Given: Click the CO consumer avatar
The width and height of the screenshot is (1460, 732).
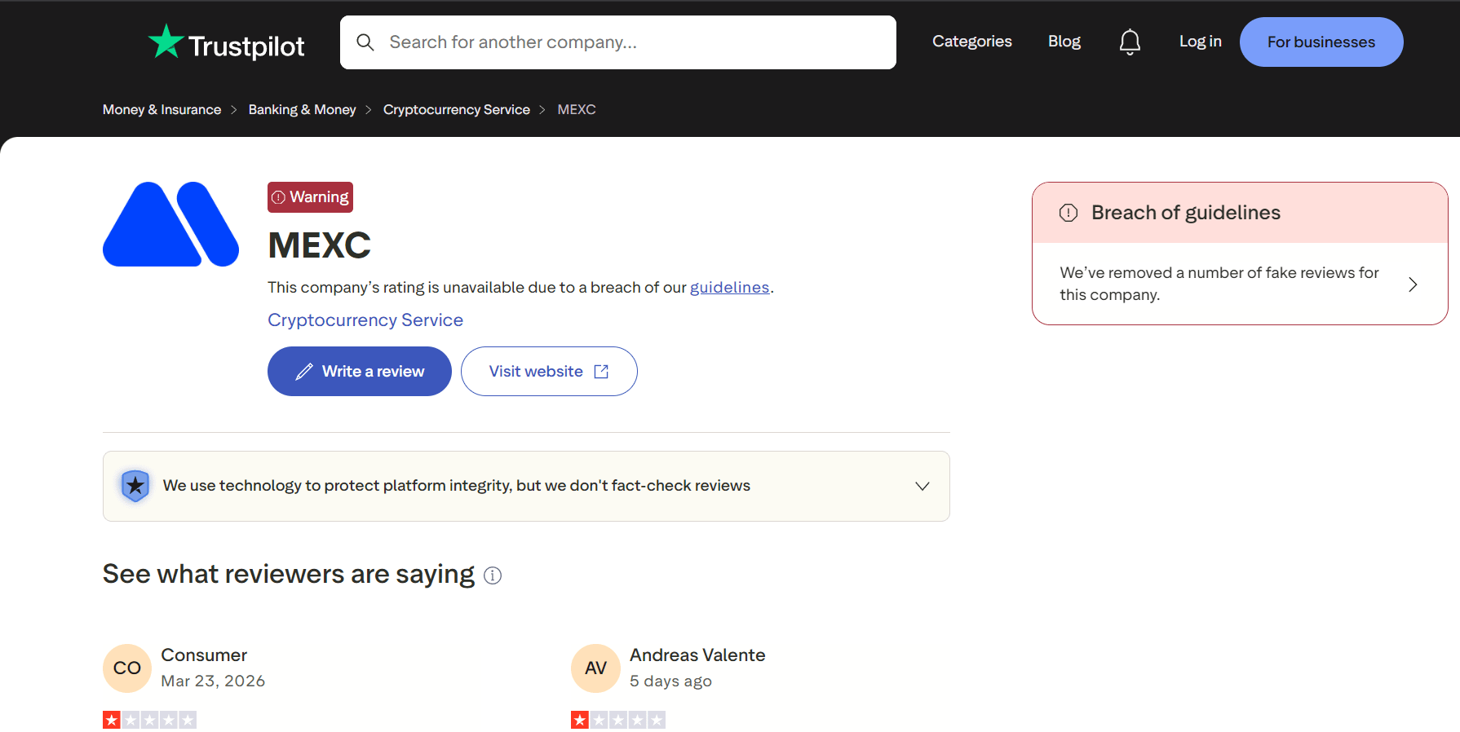Looking at the screenshot, I should click(x=127, y=668).
